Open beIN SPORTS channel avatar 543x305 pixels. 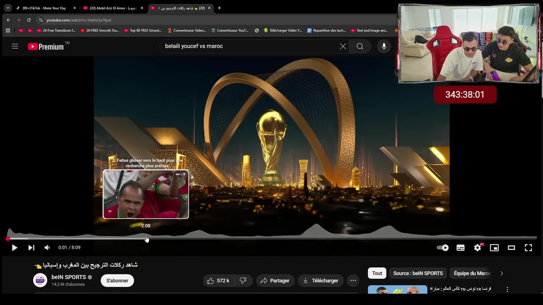pos(40,280)
